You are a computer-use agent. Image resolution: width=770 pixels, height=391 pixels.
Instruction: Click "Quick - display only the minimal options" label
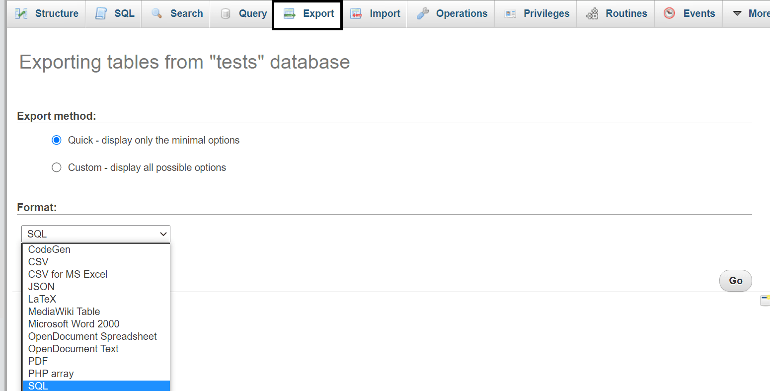(x=154, y=140)
